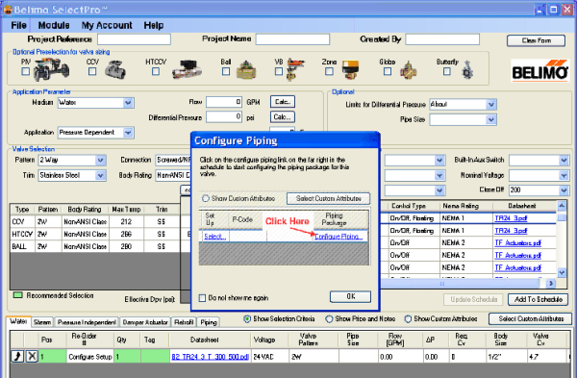Click the Butterfly valve picture
This screenshot has width=577, height=378.
click(x=467, y=70)
